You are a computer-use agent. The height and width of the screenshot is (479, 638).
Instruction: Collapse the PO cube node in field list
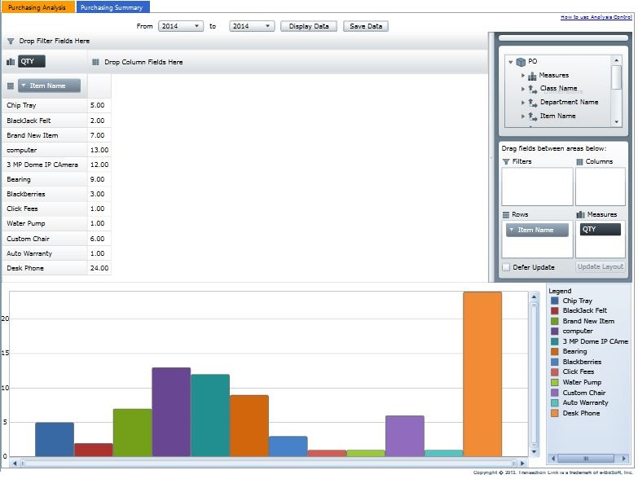(x=511, y=62)
